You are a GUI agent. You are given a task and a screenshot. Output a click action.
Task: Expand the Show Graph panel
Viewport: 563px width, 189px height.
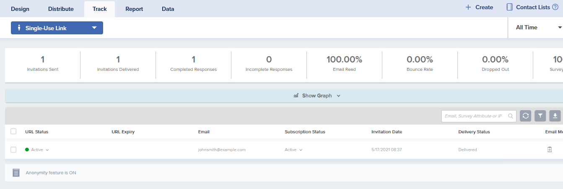click(x=317, y=96)
